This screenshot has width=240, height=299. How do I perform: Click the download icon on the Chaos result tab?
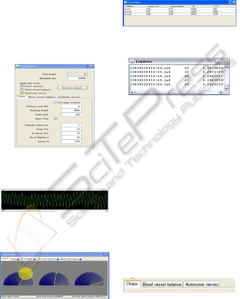(18, 259)
